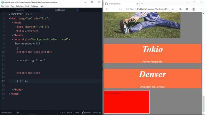
Task: Open the Collections icon in browser toolbar
Action: [187, 9]
